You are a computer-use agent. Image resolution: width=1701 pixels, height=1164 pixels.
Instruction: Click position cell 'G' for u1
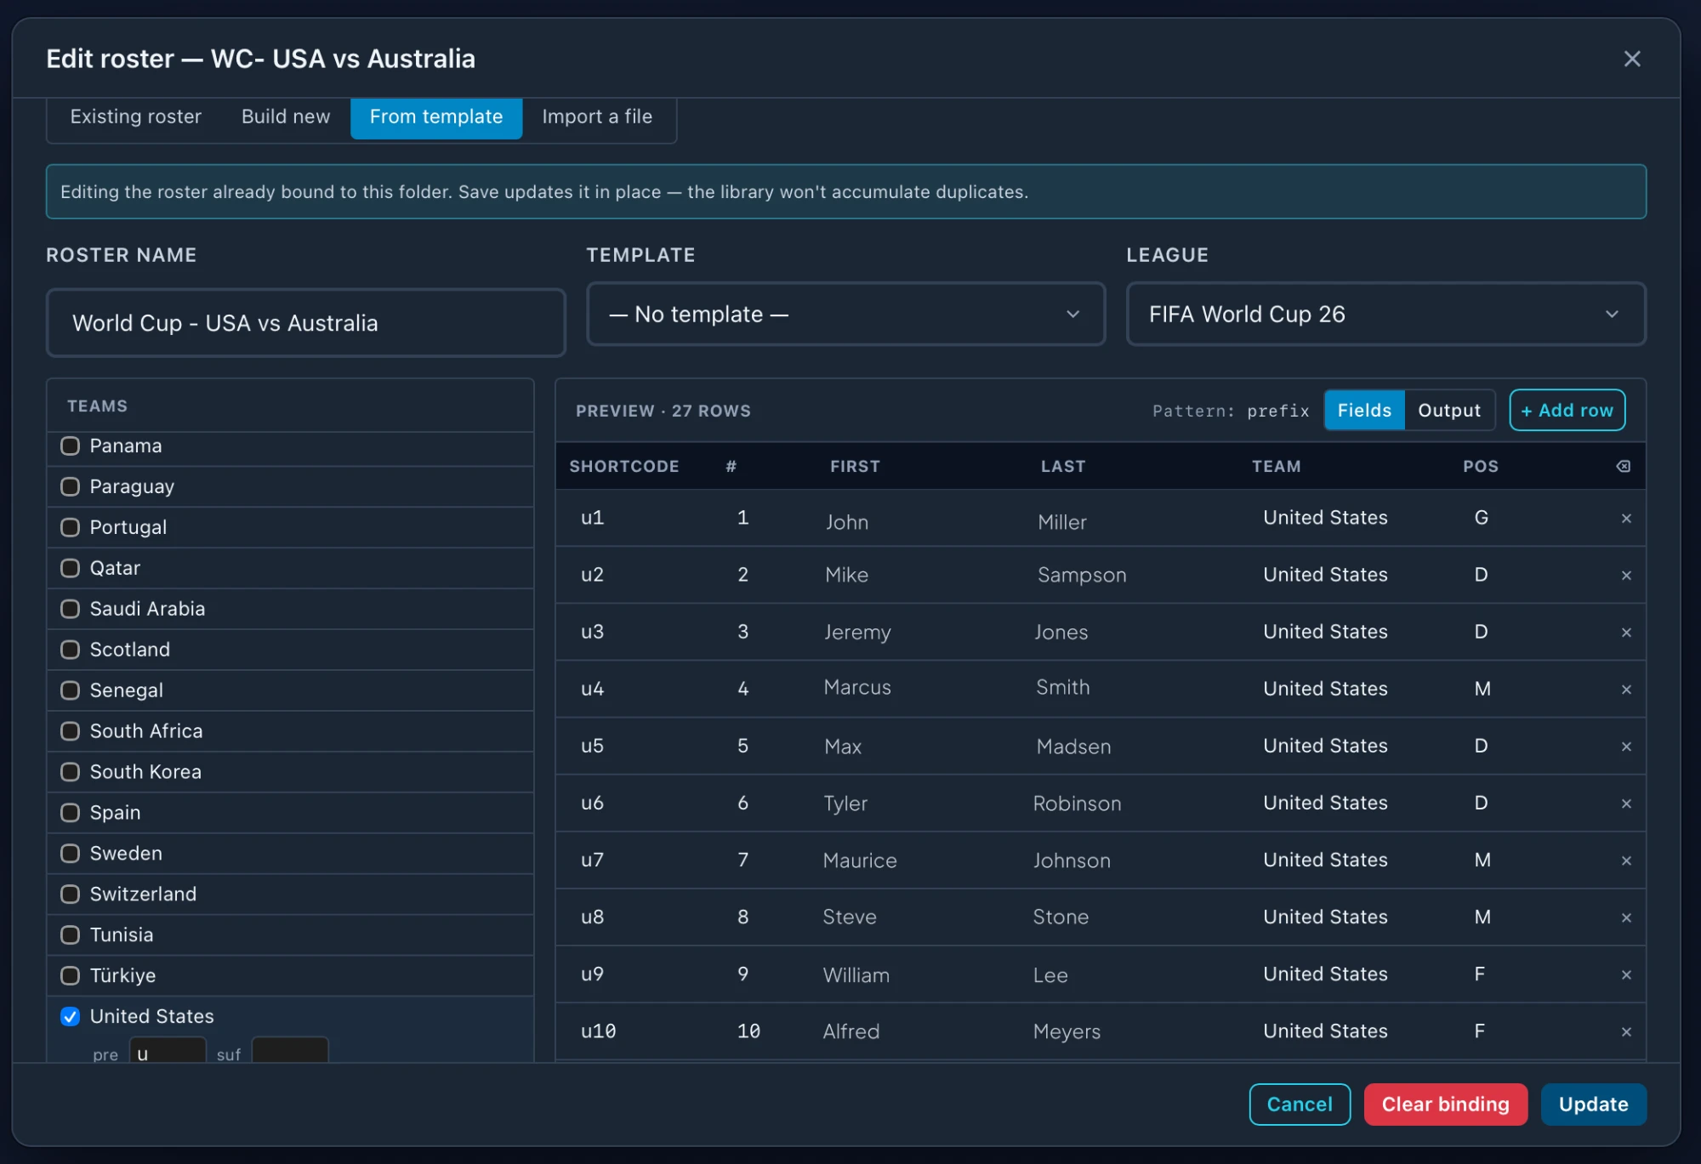(1481, 518)
